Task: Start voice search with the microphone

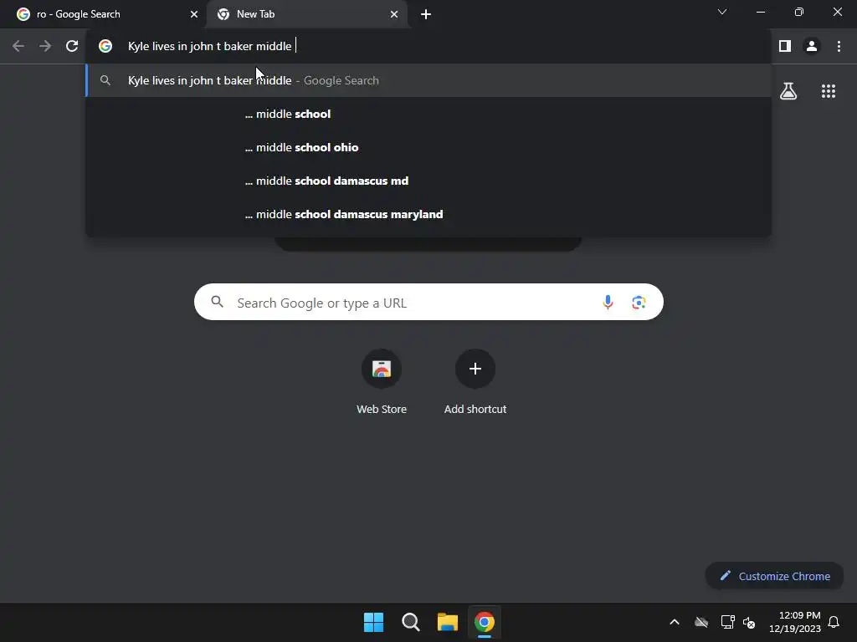Action: (608, 302)
